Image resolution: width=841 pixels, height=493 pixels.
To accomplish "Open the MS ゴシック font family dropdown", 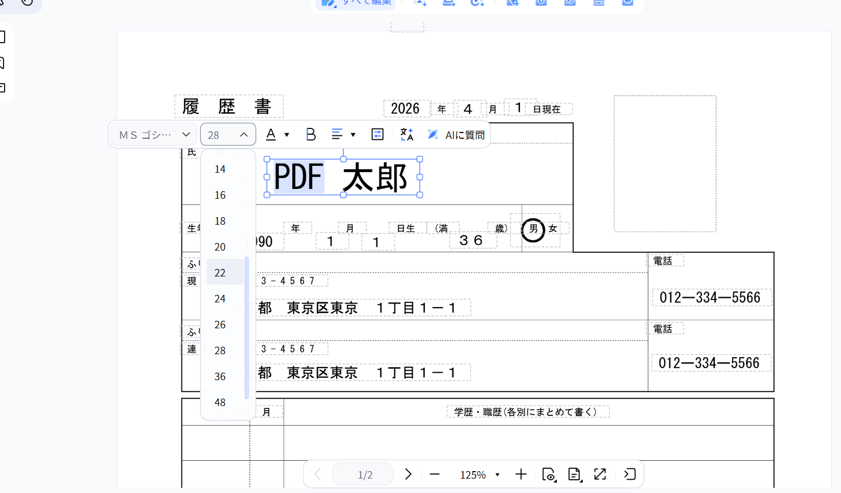I will pyautogui.click(x=153, y=134).
